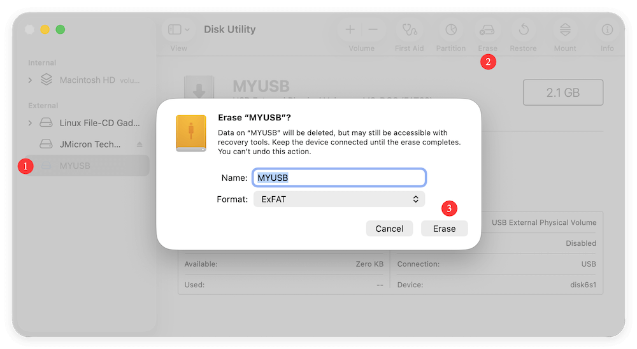This screenshot has width=637, height=349.
Task: Click the Disabled value in info table
Action: 581,243
